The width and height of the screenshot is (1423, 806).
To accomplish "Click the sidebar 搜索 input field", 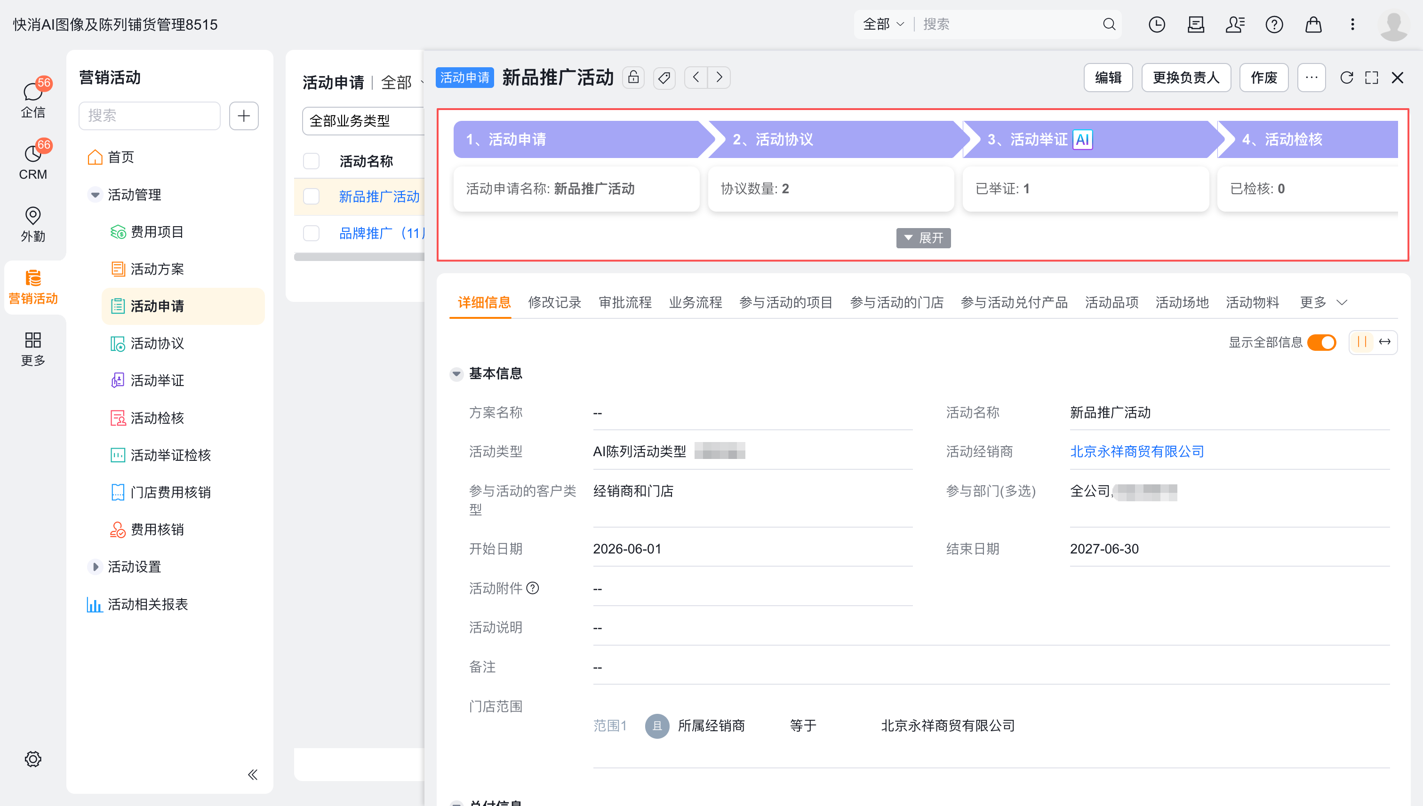I will coord(150,116).
